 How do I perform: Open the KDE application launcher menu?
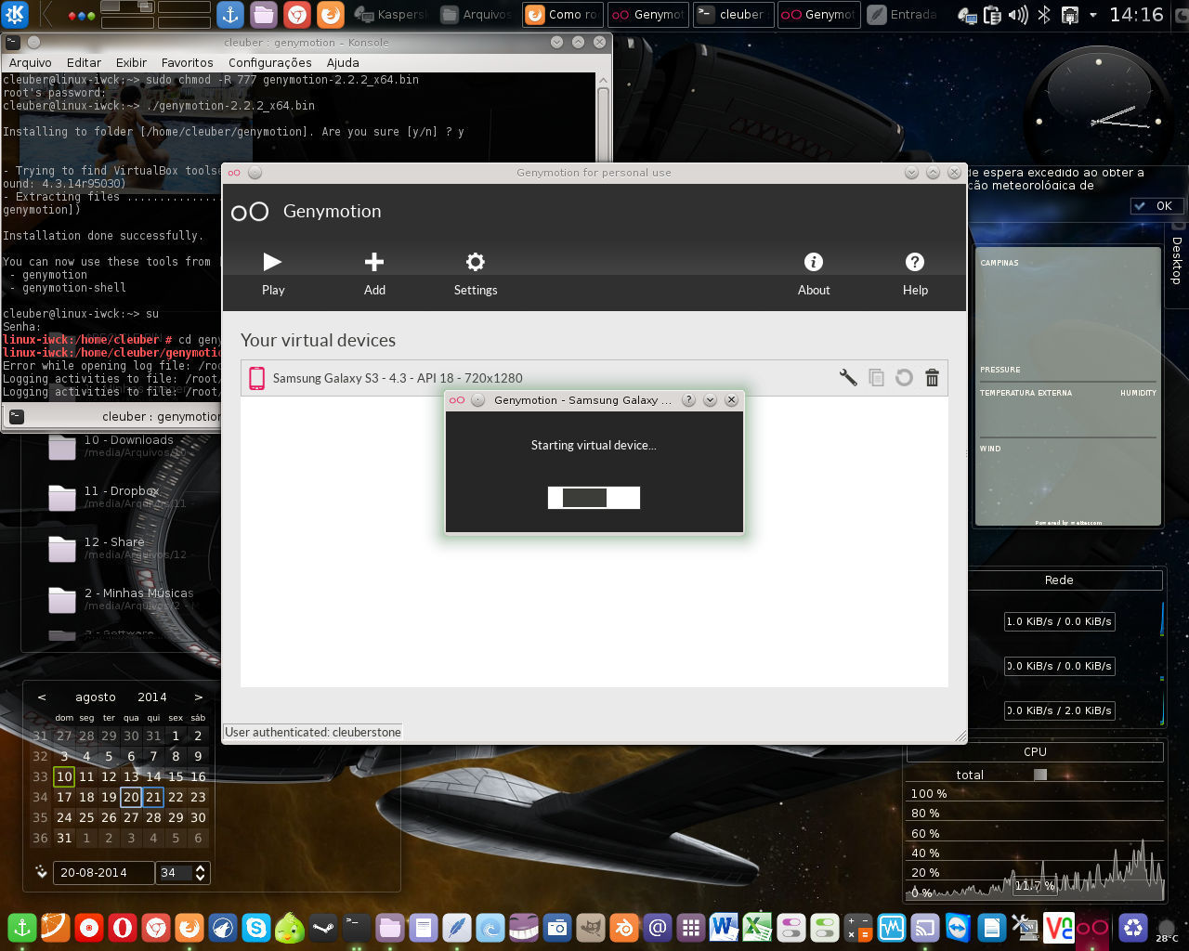(x=16, y=14)
